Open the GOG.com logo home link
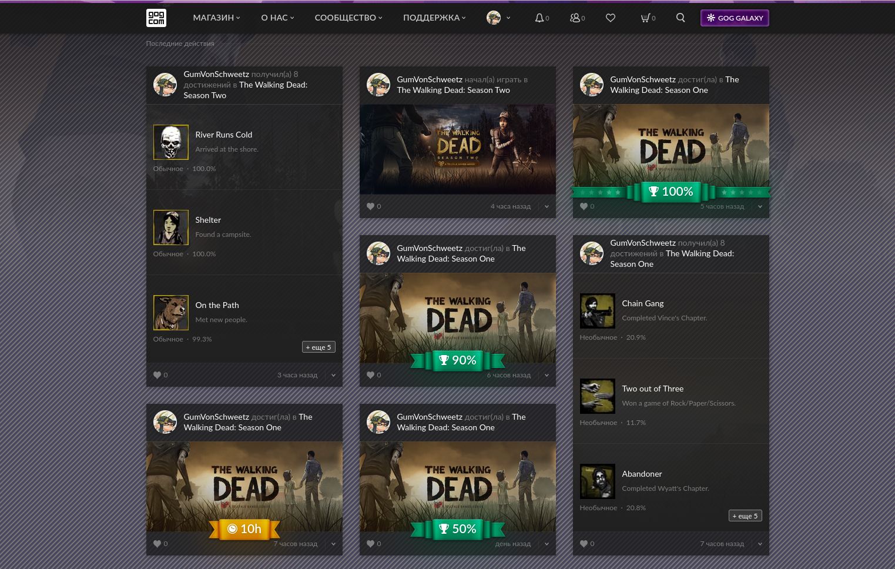895x569 pixels. pyautogui.click(x=156, y=18)
